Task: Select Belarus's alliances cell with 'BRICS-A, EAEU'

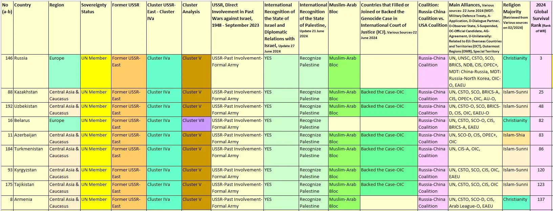Action: click(x=475, y=124)
